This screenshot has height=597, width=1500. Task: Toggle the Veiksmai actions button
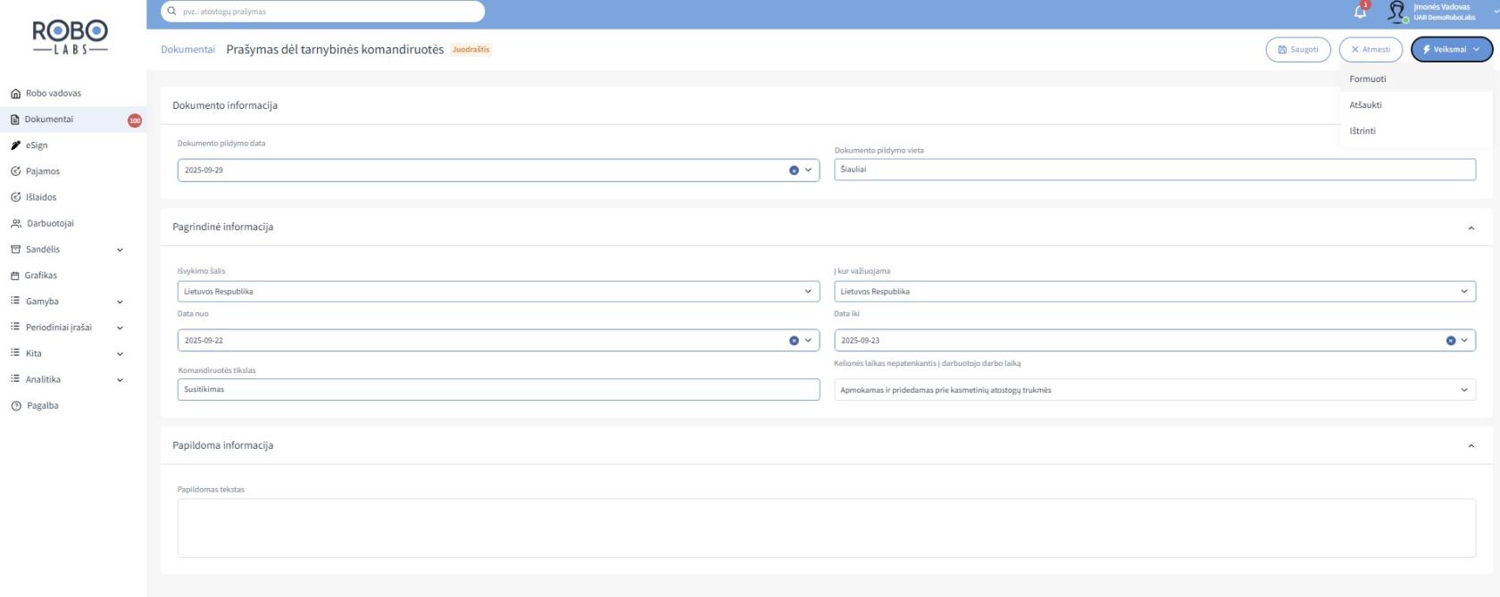(x=1452, y=49)
